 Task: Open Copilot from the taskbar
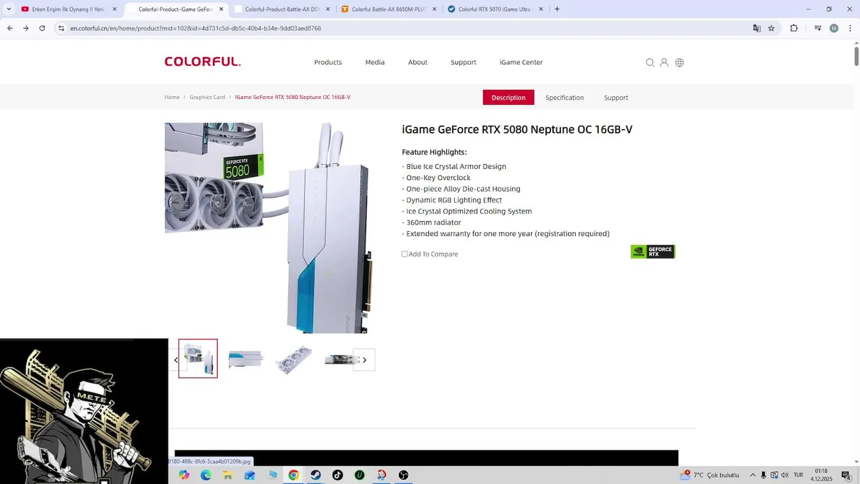184,475
